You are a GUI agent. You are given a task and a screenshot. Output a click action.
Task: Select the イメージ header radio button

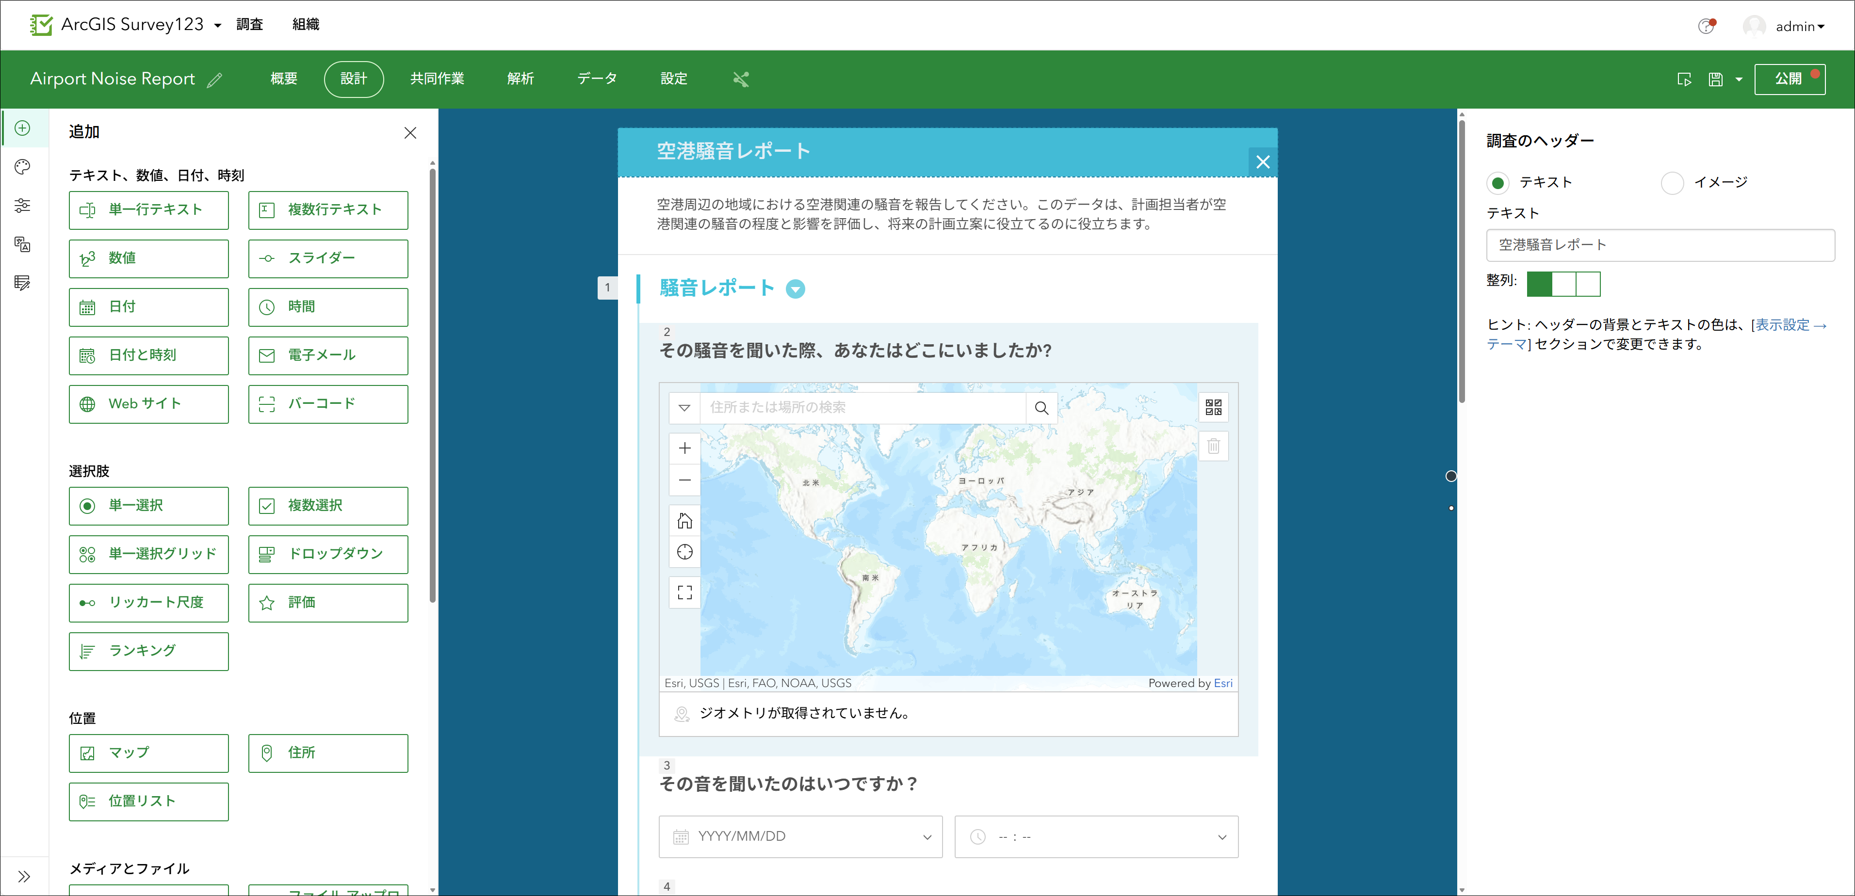(1672, 183)
